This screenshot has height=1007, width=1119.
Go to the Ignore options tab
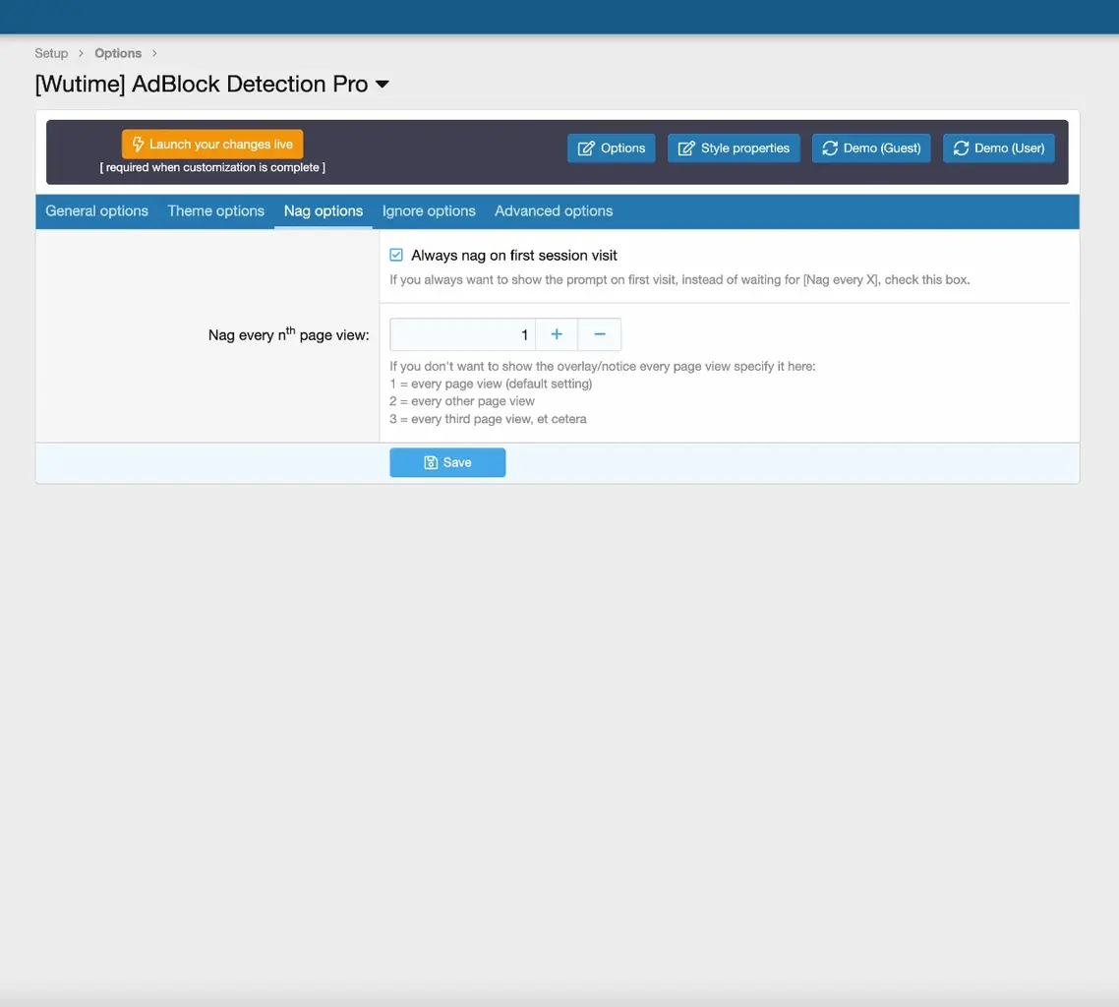tap(429, 210)
